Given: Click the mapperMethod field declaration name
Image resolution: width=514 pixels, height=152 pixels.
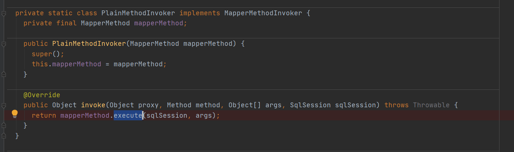Looking at the screenshot, I should click(159, 23).
